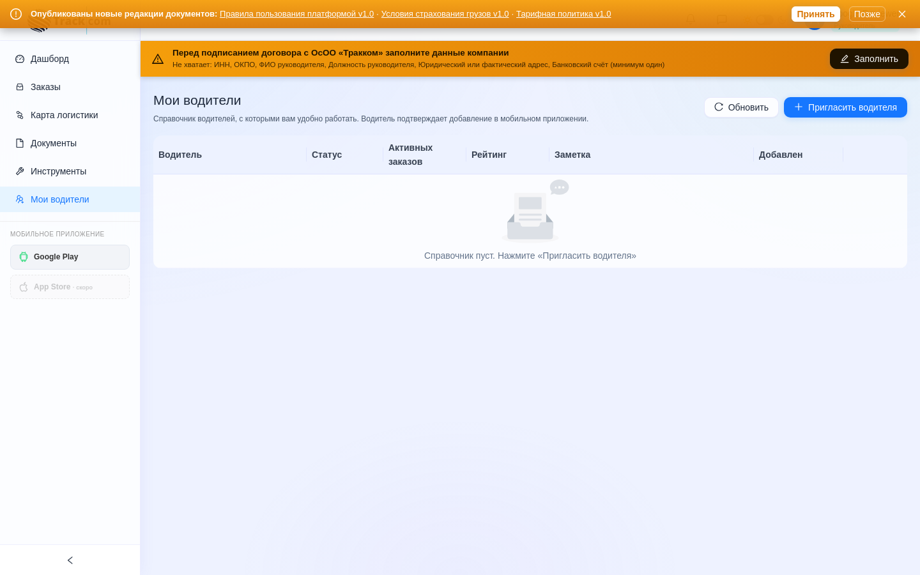This screenshot has height=575, width=920.
Task: Navigate to Документы in the sidebar
Action: (x=70, y=143)
